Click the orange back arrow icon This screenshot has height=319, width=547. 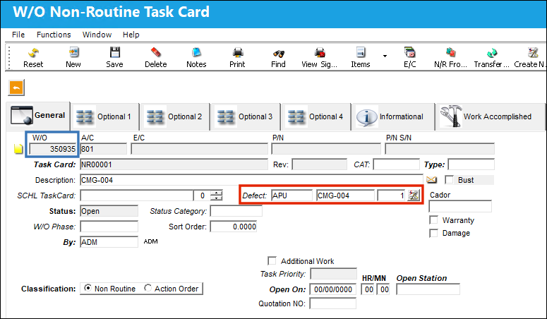pos(16,88)
